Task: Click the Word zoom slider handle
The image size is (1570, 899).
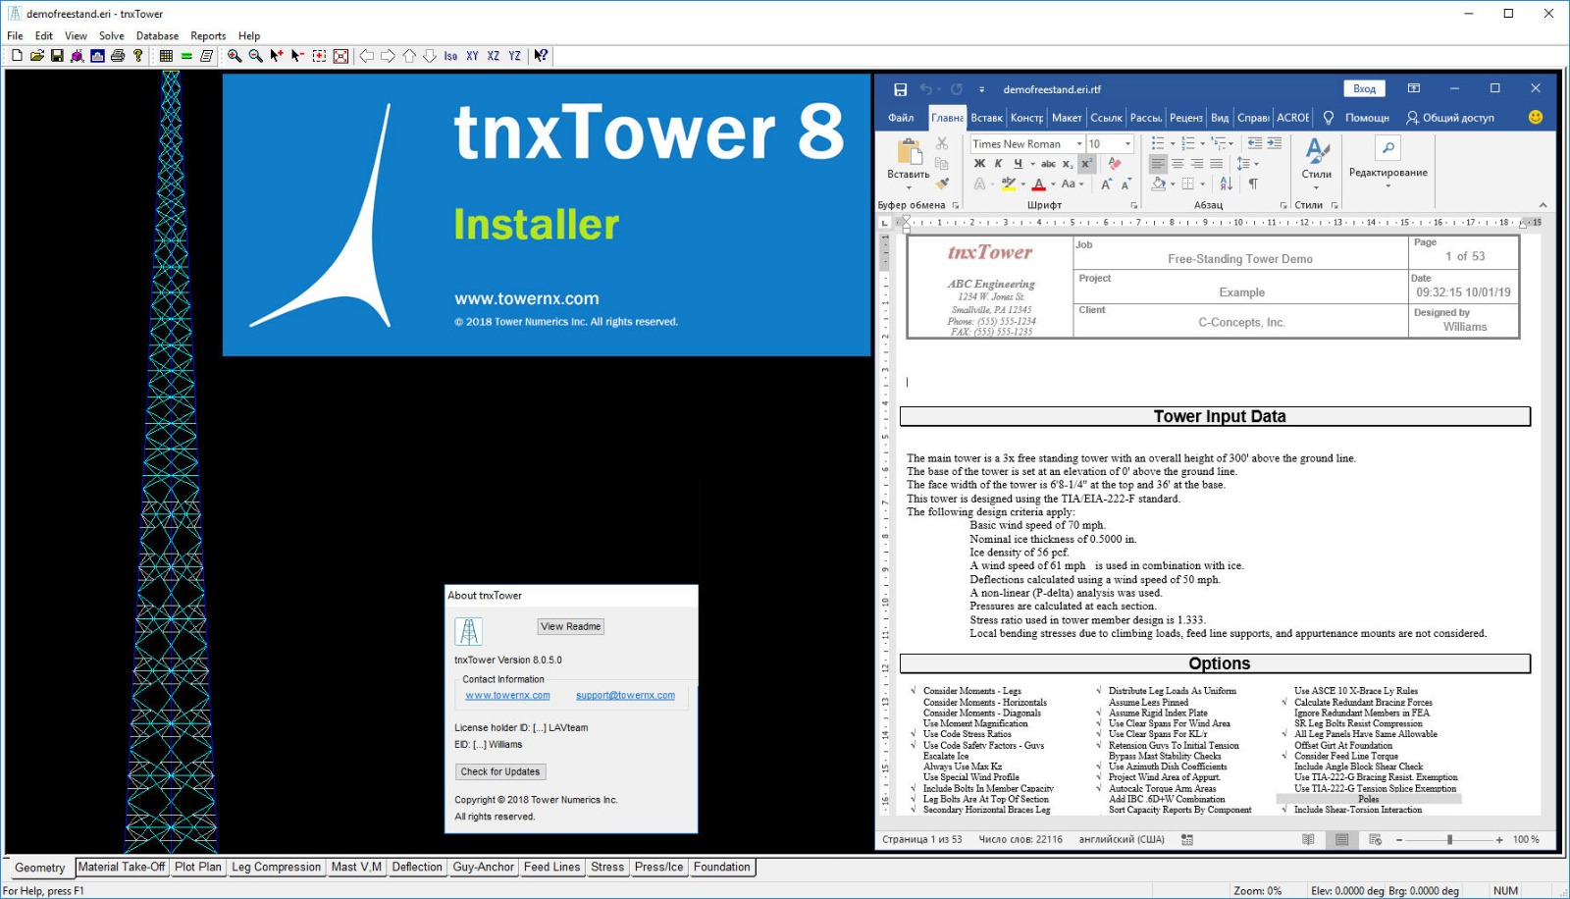Action: 1449,839
